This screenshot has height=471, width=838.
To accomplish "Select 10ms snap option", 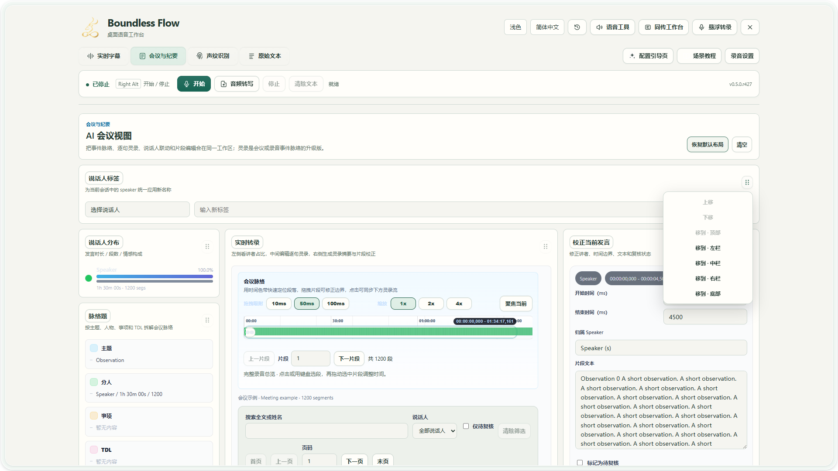I will [x=279, y=304].
